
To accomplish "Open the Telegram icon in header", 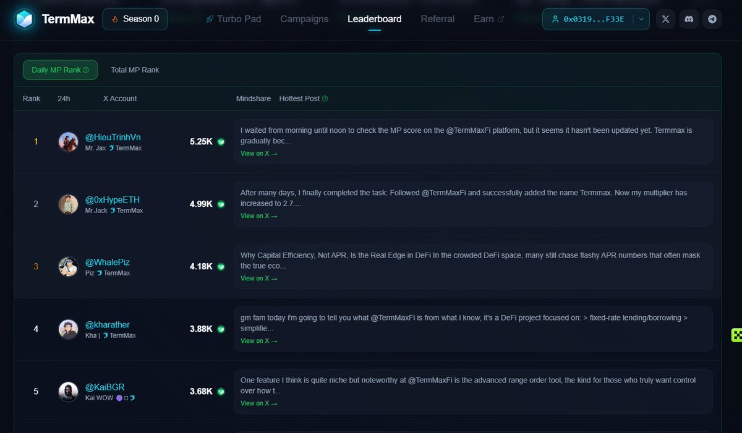I will (712, 19).
